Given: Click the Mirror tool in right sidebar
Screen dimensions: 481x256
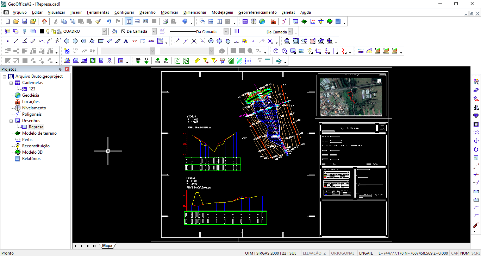Looking at the screenshot, I should click(476, 107).
